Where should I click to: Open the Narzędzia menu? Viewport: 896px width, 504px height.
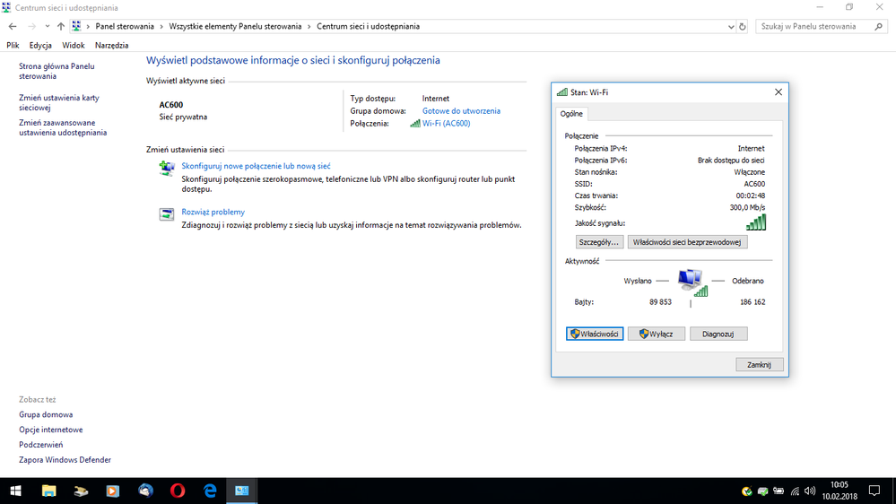coord(111,45)
